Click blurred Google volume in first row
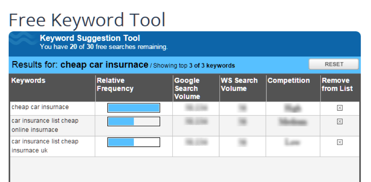 [x=196, y=108]
